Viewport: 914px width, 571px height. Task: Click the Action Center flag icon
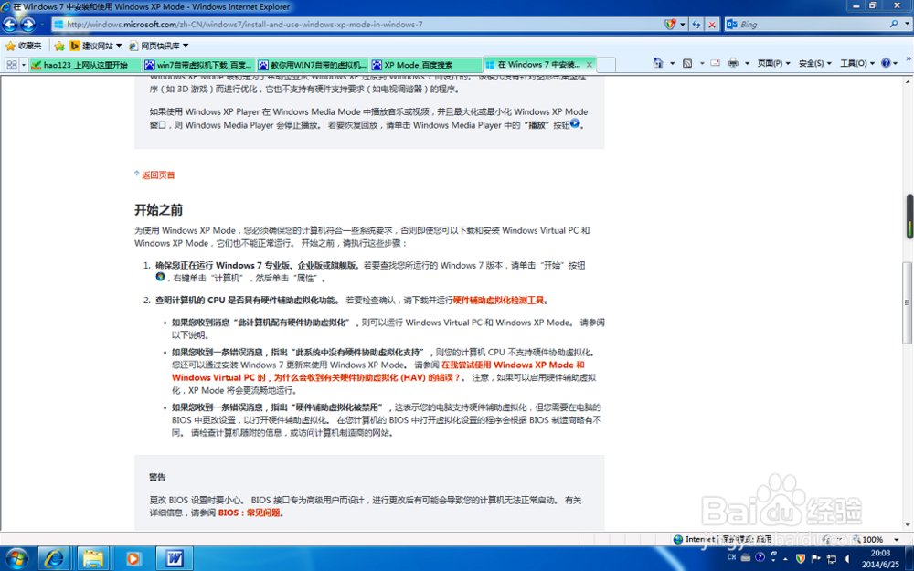coord(815,558)
